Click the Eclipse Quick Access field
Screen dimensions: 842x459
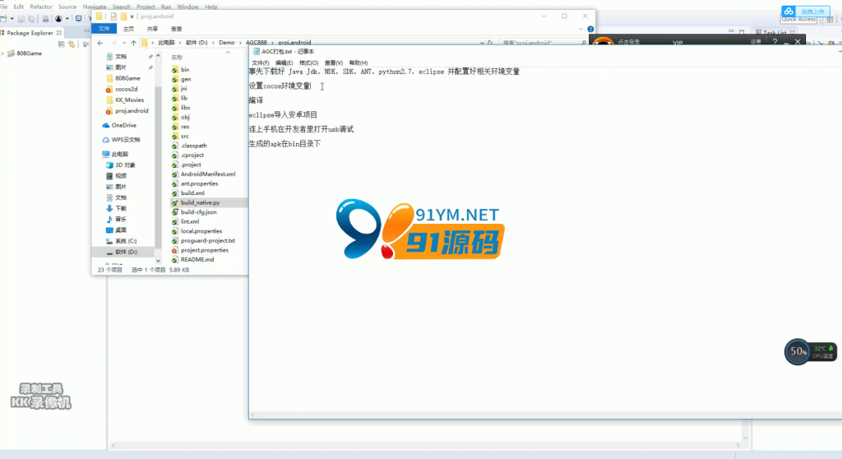pos(799,20)
